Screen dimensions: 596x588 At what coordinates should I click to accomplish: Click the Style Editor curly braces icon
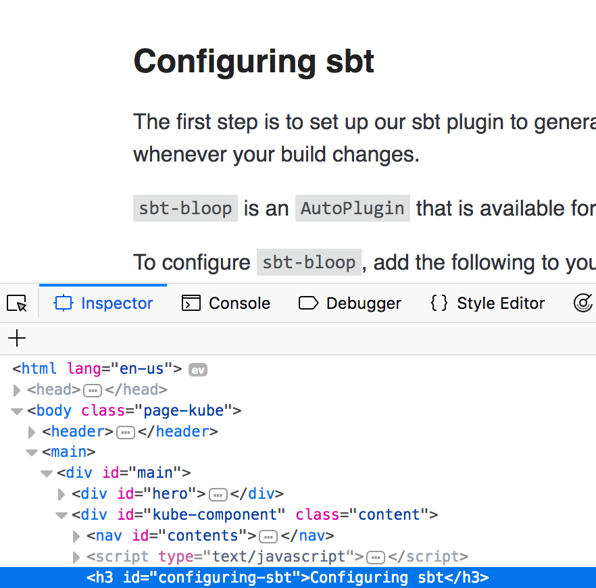[x=438, y=303]
